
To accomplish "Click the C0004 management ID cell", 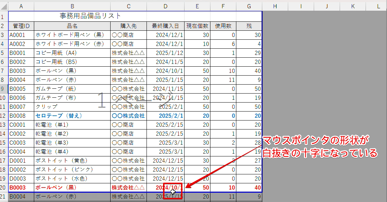I will (x=21, y=152).
